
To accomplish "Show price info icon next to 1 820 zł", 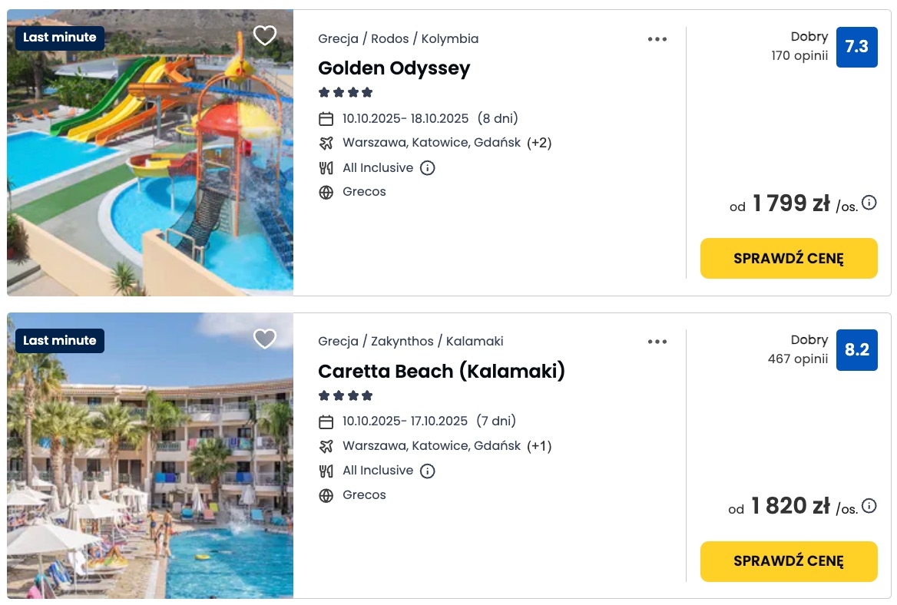I will [869, 506].
